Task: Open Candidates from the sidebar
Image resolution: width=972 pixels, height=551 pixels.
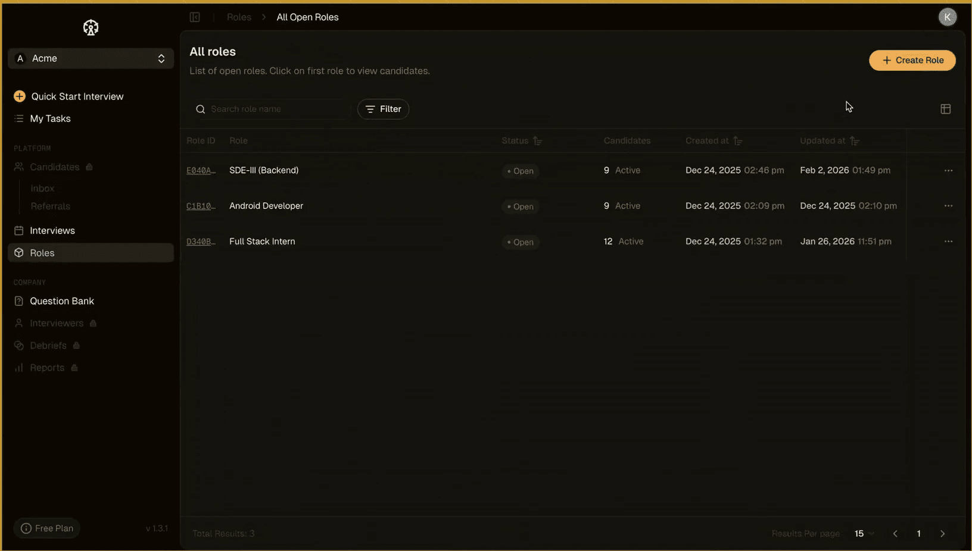Action: [x=54, y=167]
